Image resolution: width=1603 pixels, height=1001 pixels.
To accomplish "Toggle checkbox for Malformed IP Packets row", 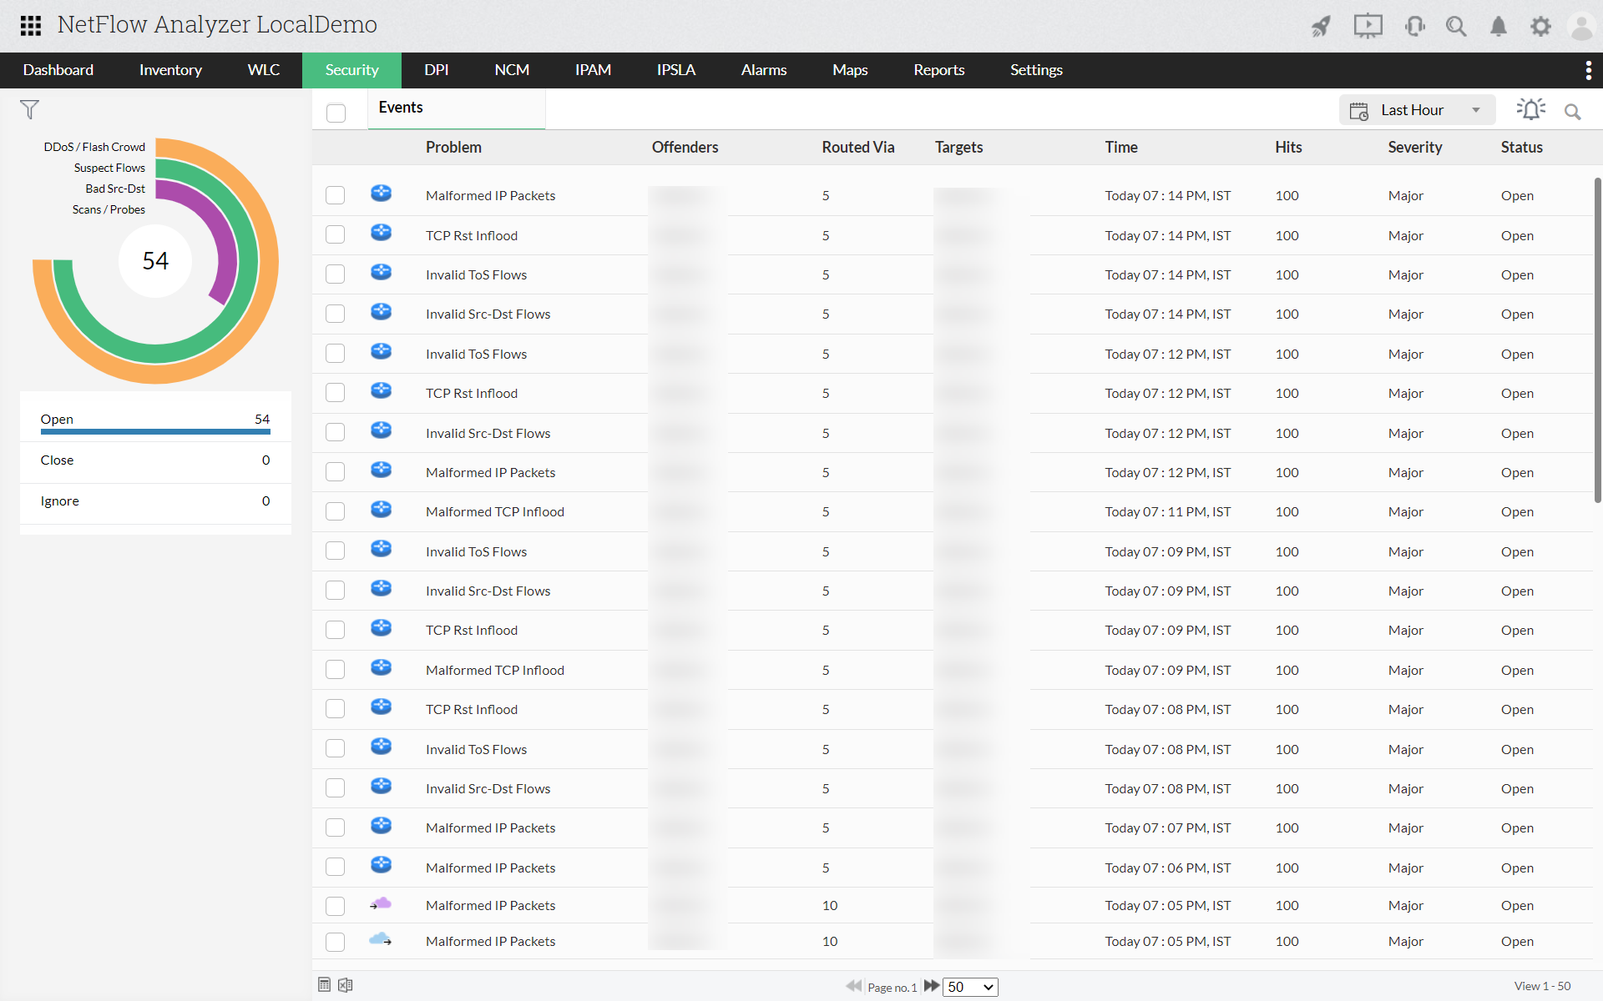I will tap(336, 195).
